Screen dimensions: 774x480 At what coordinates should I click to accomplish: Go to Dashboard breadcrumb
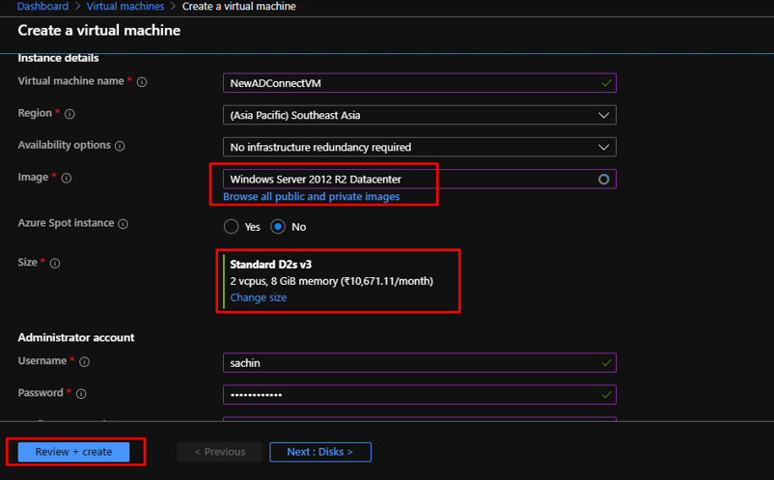42,7
